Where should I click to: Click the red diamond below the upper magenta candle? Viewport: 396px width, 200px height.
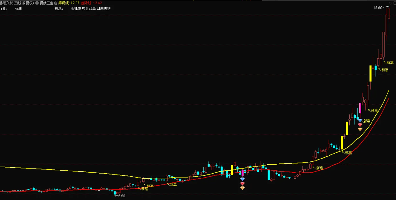(360, 125)
